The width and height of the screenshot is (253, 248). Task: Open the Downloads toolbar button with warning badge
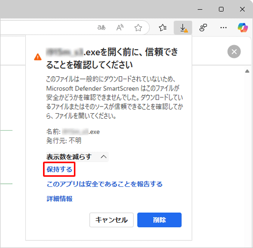point(183,28)
